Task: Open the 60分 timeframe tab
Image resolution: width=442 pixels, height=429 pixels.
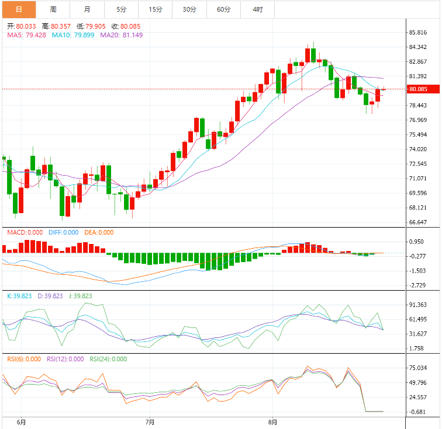Action: [223, 9]
